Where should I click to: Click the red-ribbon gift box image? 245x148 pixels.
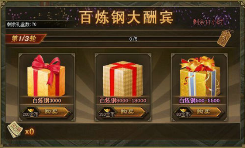point(46,75)
